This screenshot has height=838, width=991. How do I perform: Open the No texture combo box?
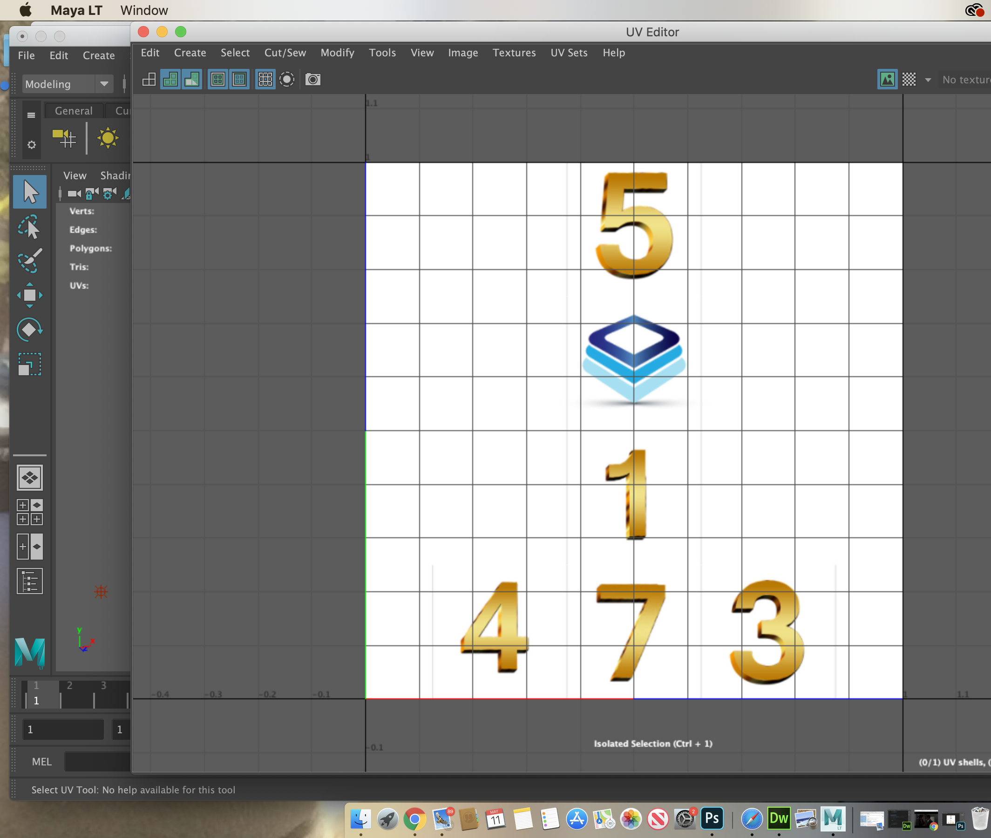pos(965,80)
